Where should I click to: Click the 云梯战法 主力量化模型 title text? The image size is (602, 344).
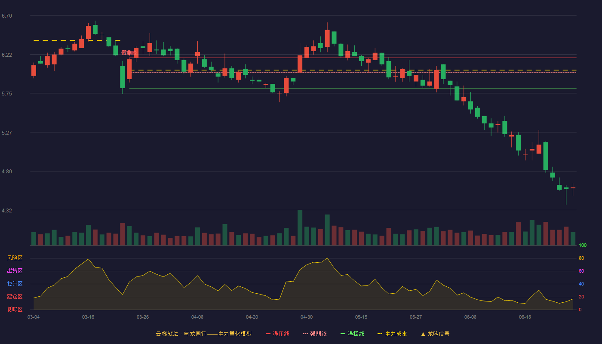point(203,334)
